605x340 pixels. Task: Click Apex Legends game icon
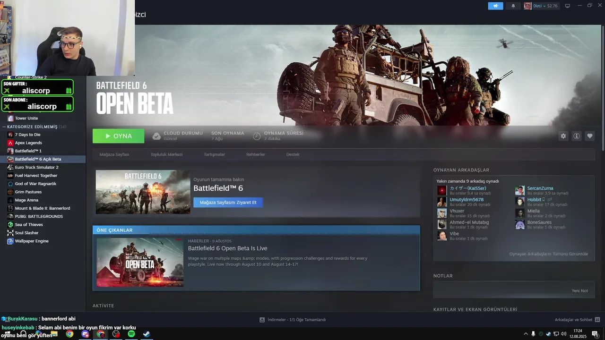[x=10, y=143]
